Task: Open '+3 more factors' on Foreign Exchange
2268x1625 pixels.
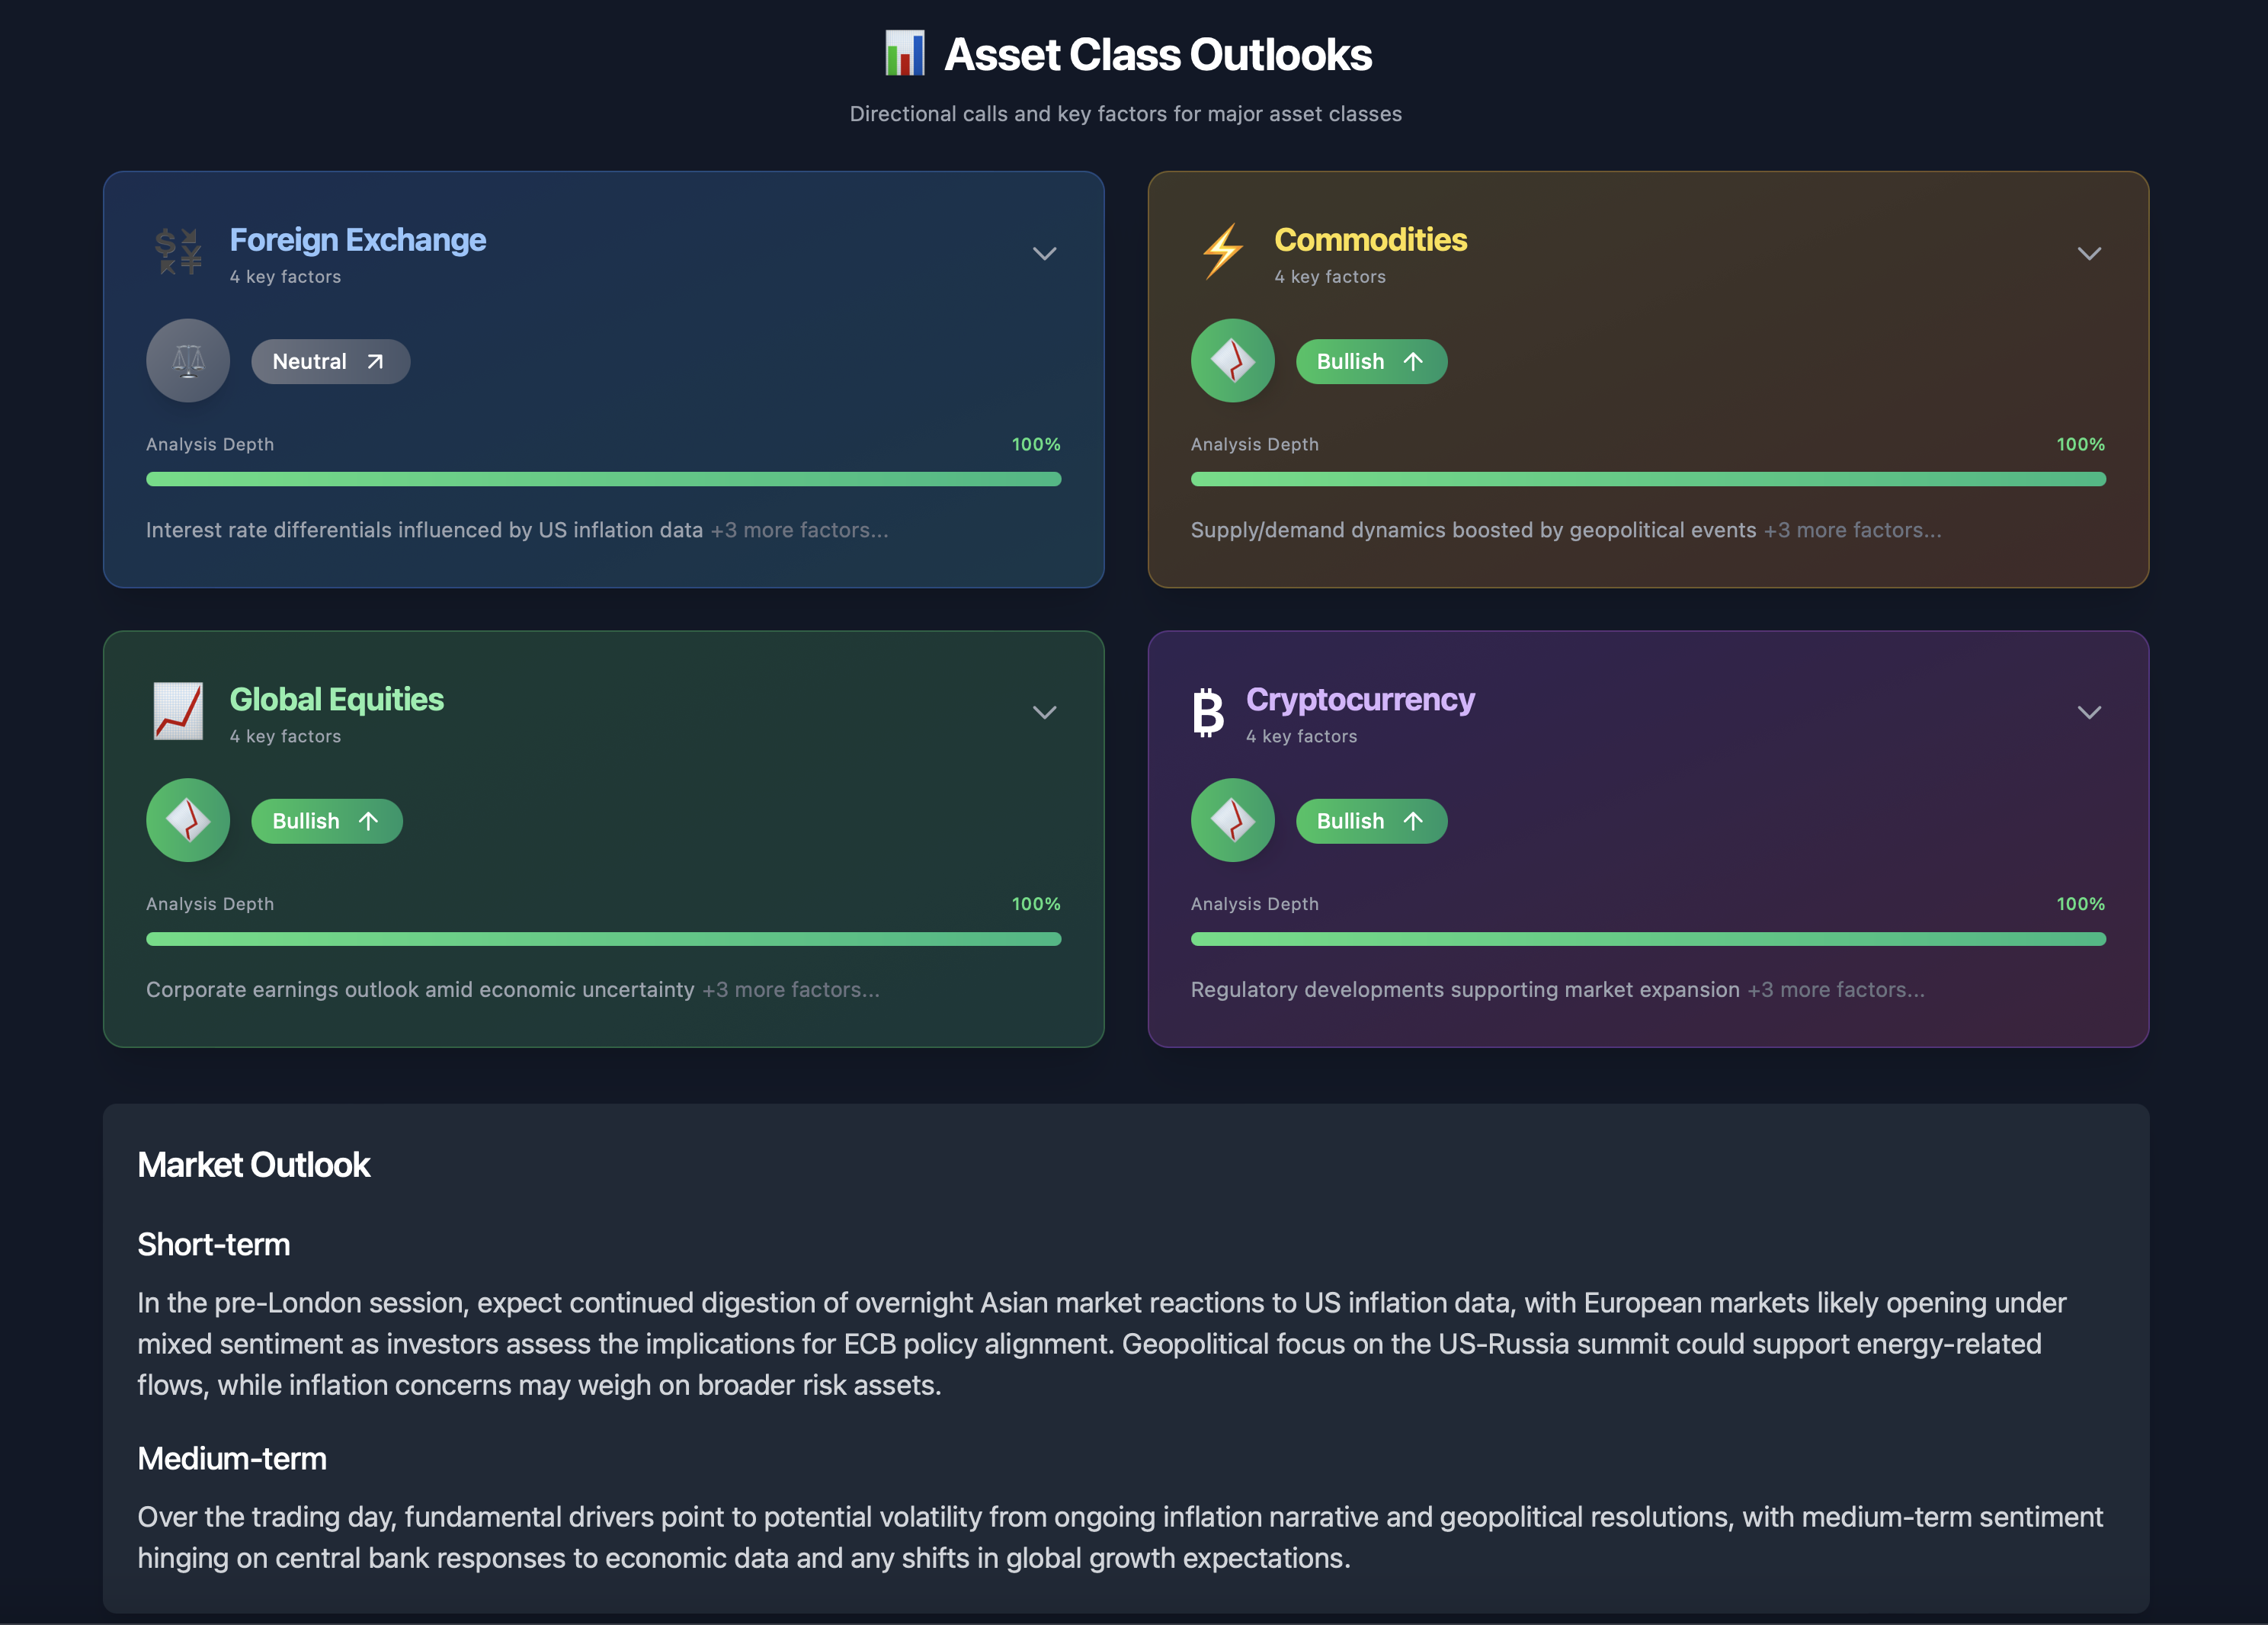Action: point(799,530)
